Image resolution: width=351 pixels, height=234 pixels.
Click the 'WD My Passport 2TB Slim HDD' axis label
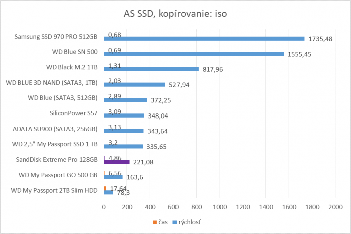[x=55, y=190]
